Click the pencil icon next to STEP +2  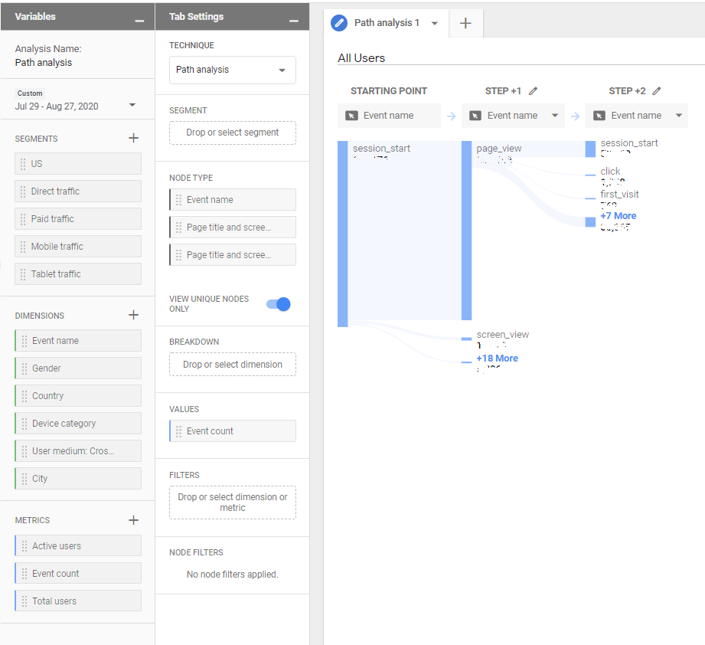click(x=657, y=91)
